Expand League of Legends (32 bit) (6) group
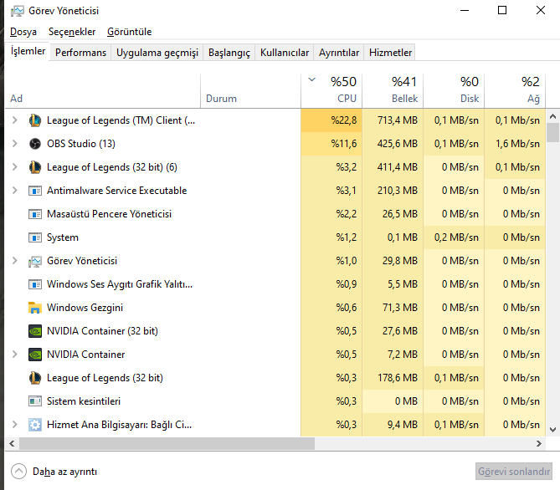 click(14, 167)
